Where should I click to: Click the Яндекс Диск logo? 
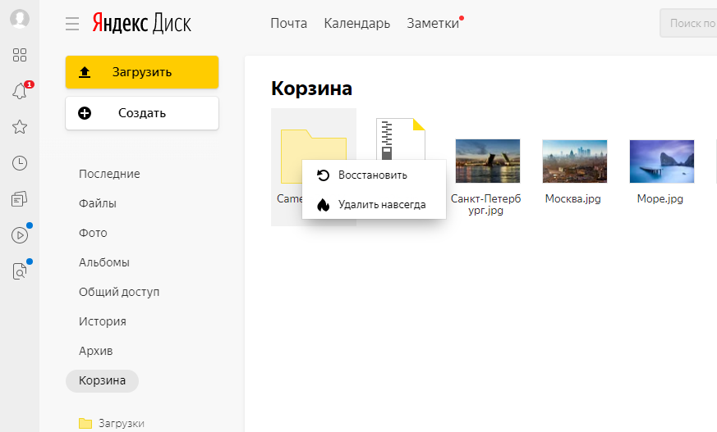(142, 23)
